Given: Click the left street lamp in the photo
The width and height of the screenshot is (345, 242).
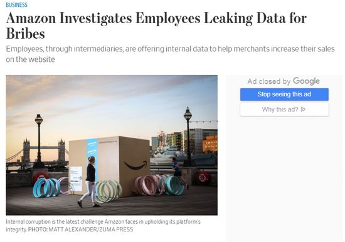Looking at the screenshot, I should click(39, 141).
